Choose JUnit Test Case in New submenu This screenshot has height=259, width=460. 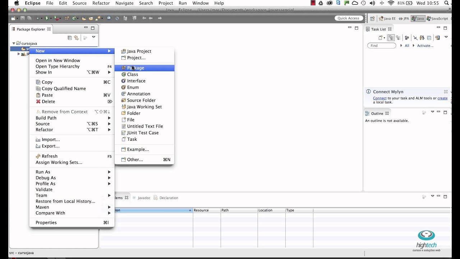click(x=144, y=132)
